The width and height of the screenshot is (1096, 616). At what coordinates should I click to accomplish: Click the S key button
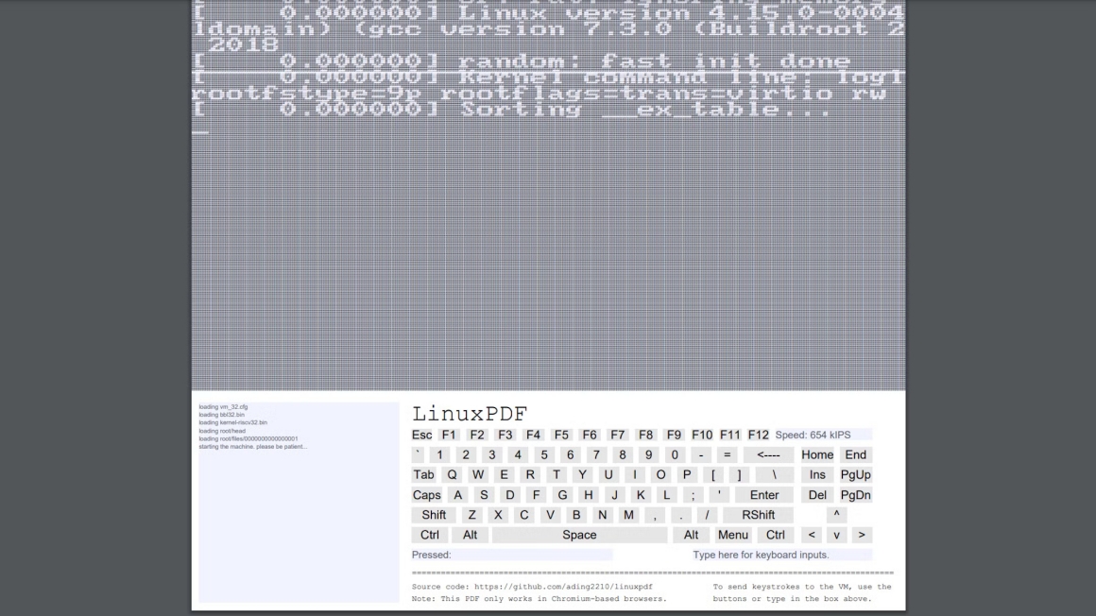point(484,495)
